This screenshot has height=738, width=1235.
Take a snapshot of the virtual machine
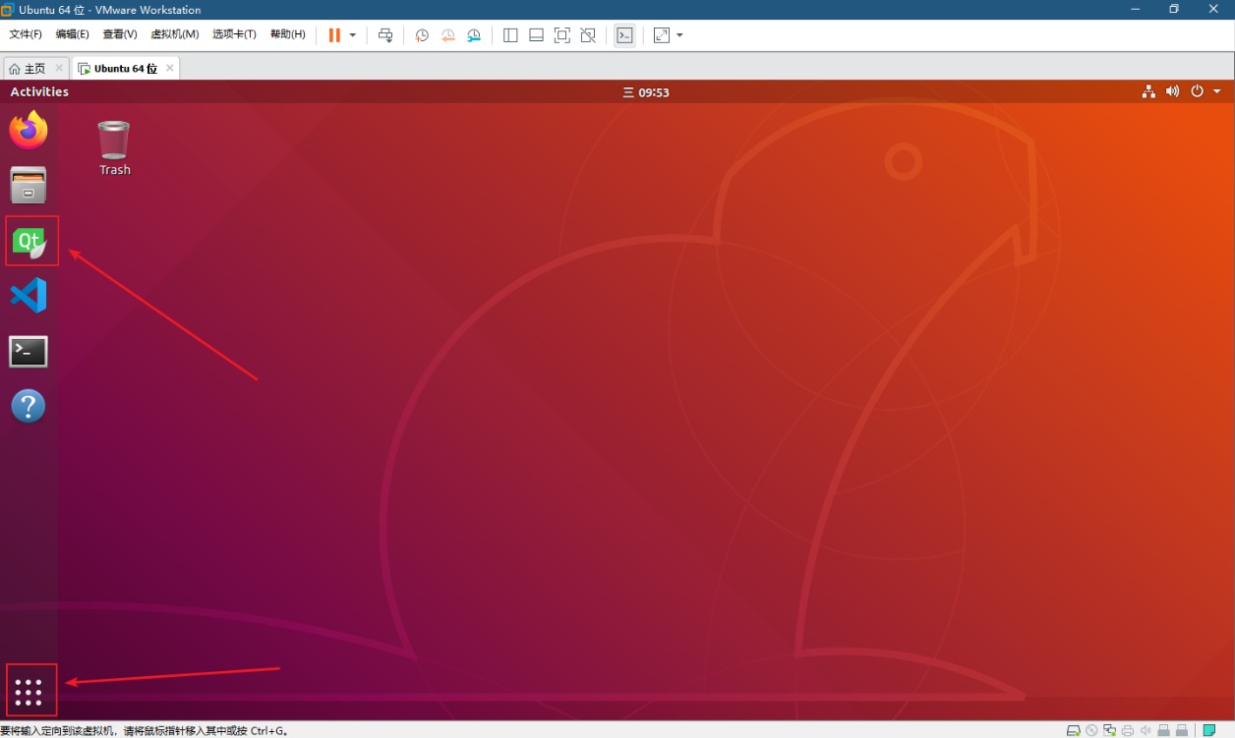tap(422, 35)
